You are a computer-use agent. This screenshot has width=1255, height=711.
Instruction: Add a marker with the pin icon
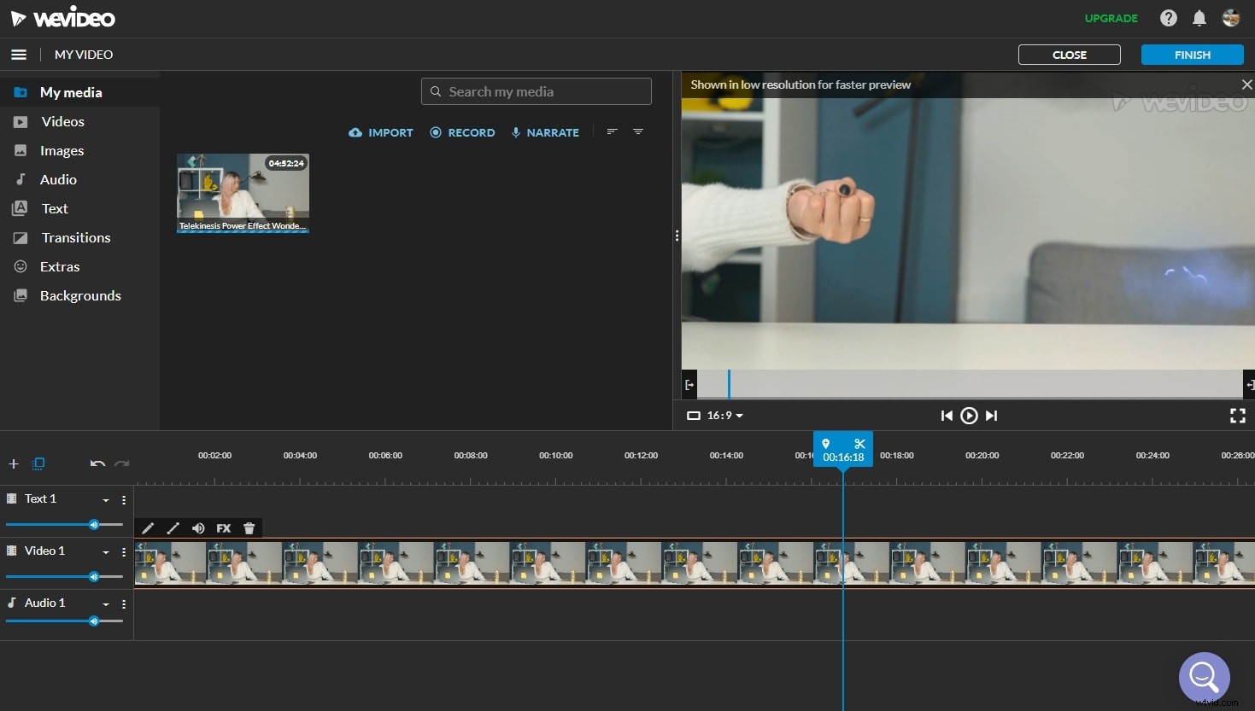[x=825, y=443]
